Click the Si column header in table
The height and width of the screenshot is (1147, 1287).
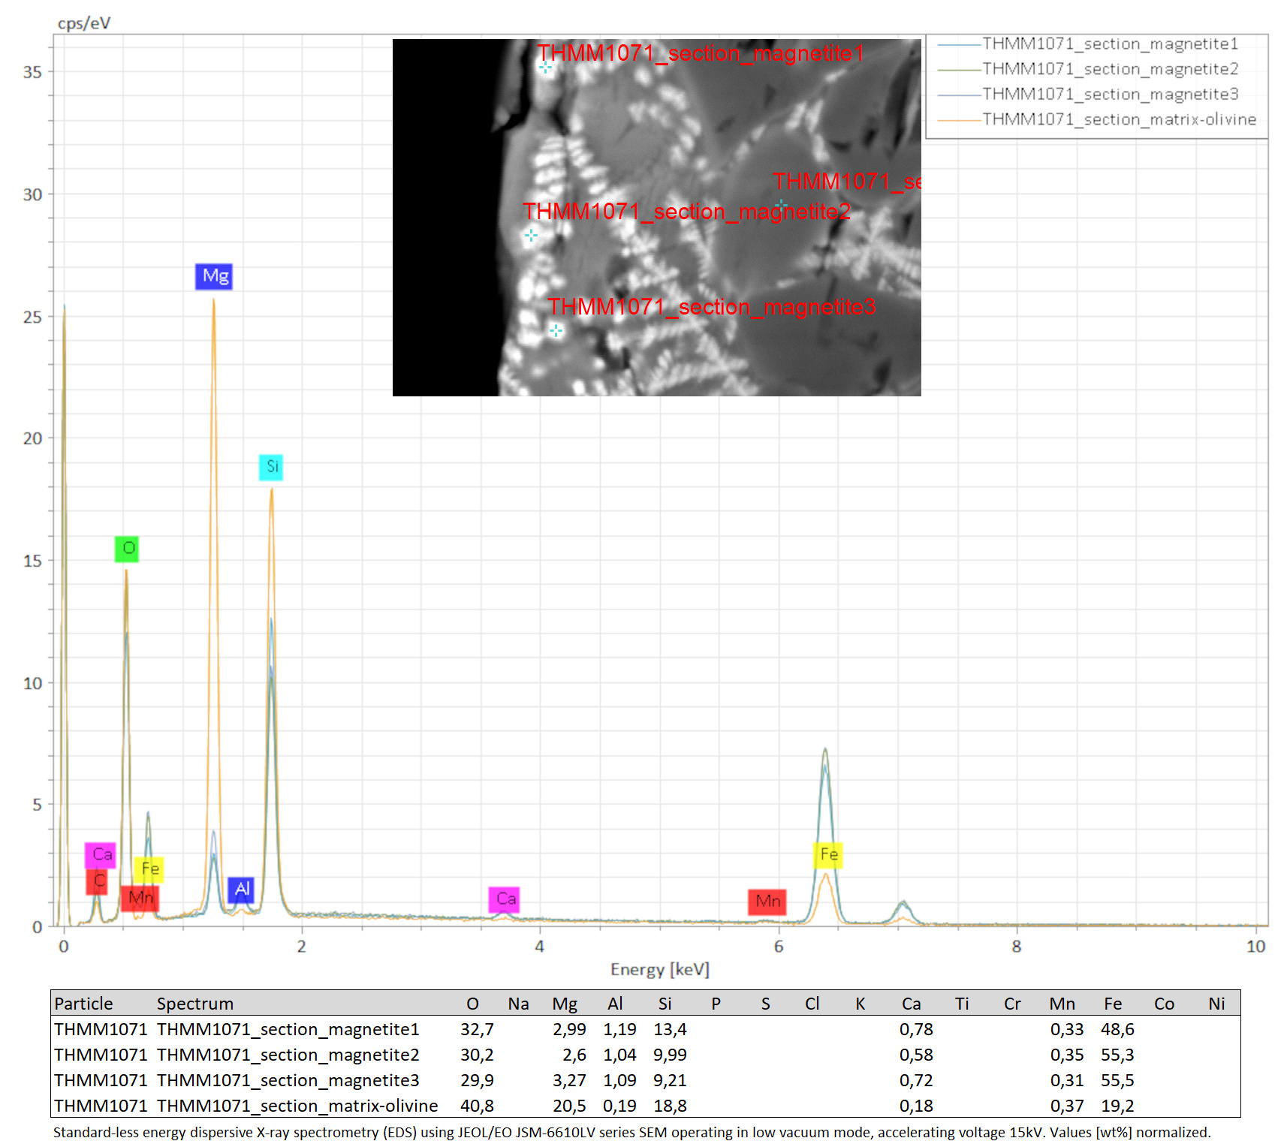click(665, 1004)
